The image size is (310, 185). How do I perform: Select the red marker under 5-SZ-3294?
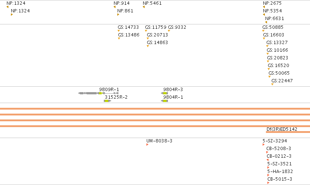pos(263,145)
